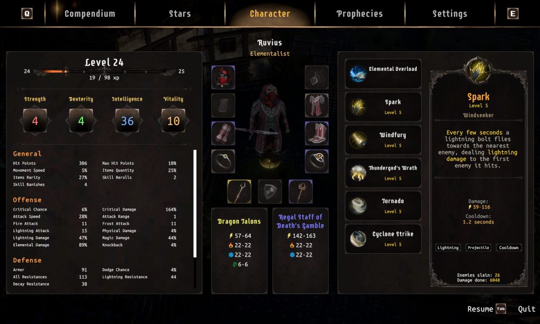Click the red robe chest armor slot
540x324 pixels.
point(316,105)
